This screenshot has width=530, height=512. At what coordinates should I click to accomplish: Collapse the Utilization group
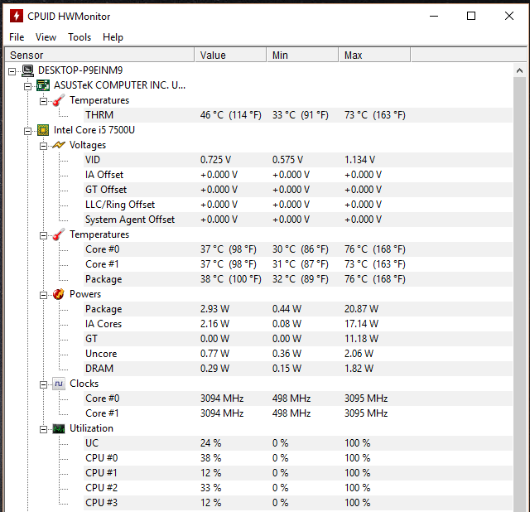[43, 429]
